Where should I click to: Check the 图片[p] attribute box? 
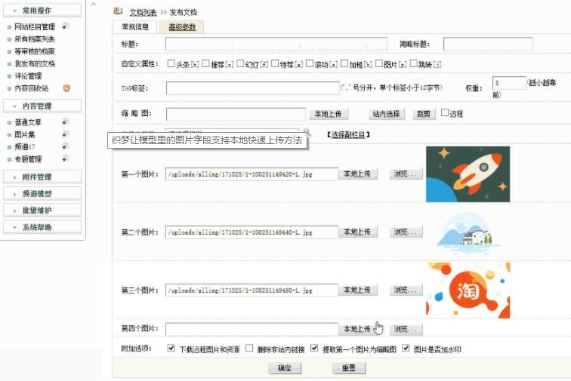(x=379, y=63)
